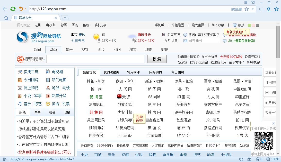
Task: Click the main search text box
Action: [95, 59]
